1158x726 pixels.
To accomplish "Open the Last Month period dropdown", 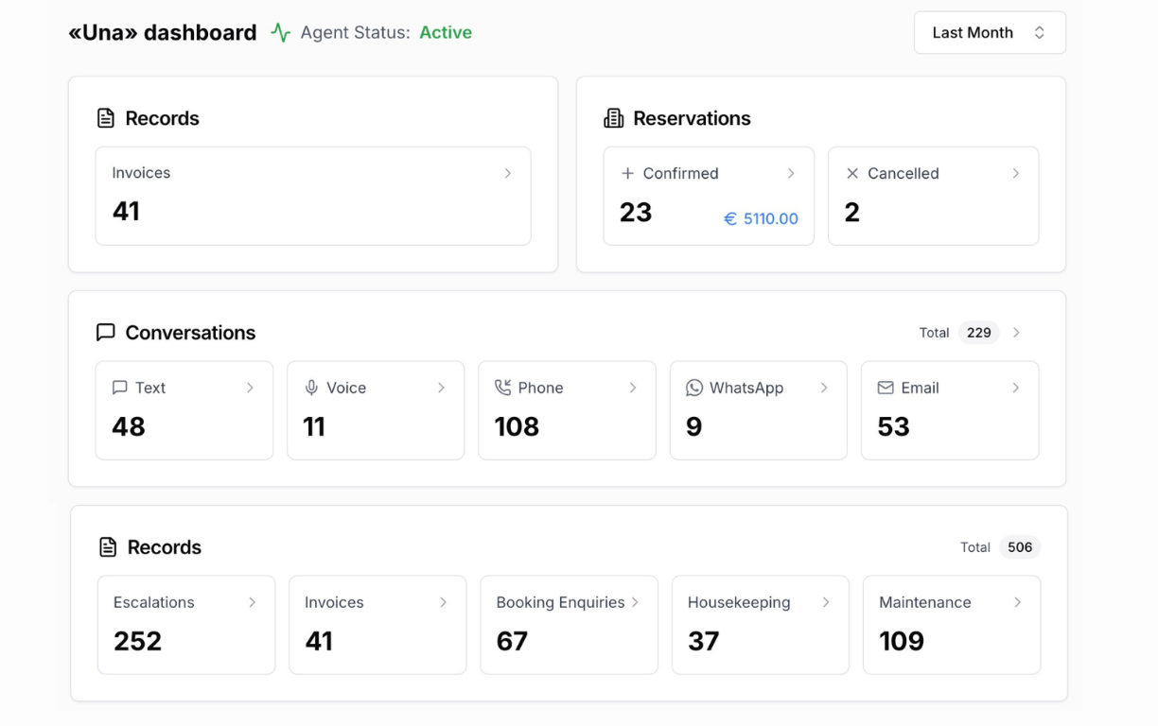I will [x=990, y=32].
